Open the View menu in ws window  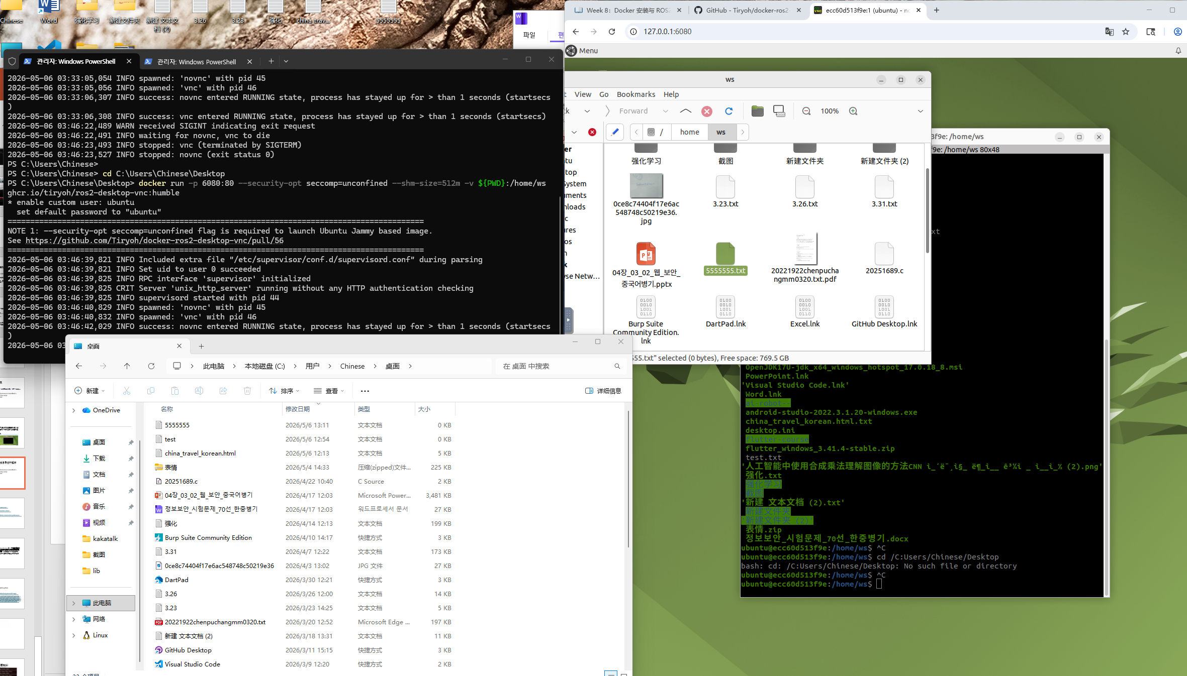click(x=583, y=94)
